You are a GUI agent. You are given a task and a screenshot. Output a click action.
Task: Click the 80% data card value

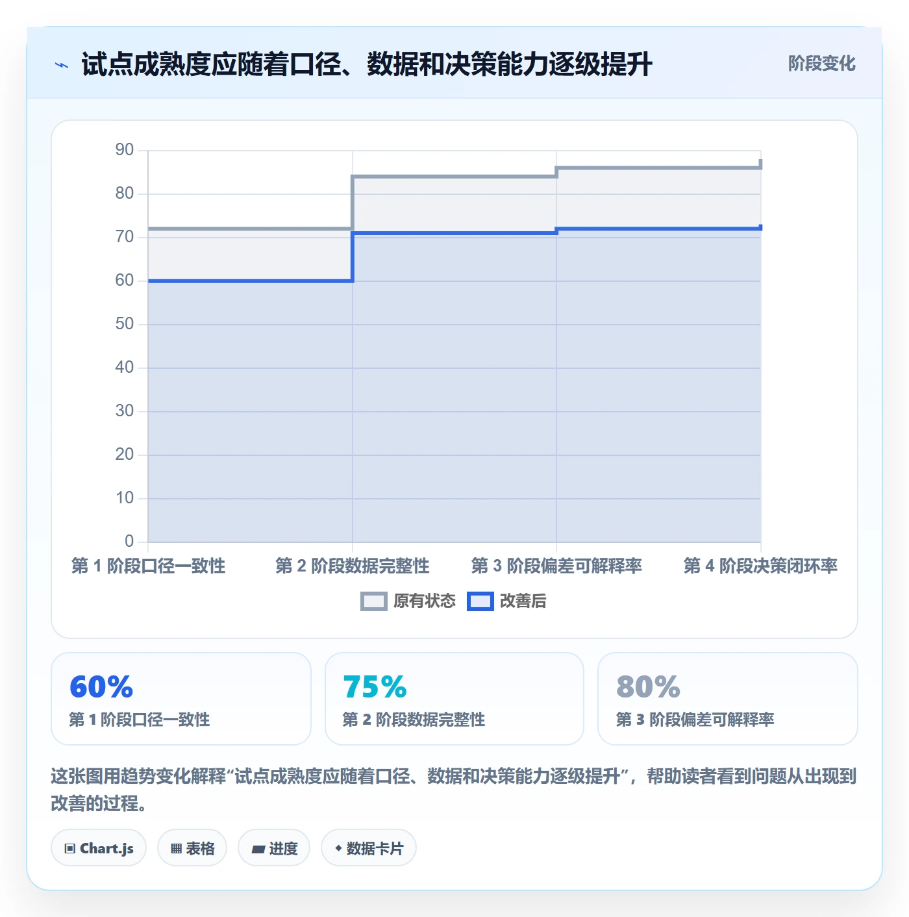648,686
